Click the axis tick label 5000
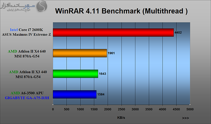 click(x=190, y=109)
